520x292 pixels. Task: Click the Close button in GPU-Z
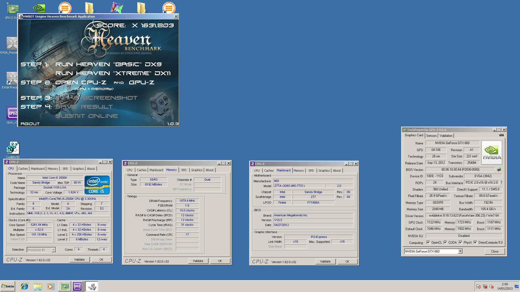coord(495,251)
